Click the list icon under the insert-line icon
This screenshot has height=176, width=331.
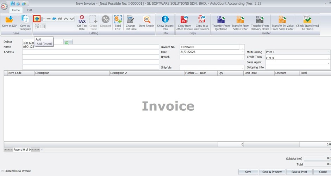tap(43, 26)
